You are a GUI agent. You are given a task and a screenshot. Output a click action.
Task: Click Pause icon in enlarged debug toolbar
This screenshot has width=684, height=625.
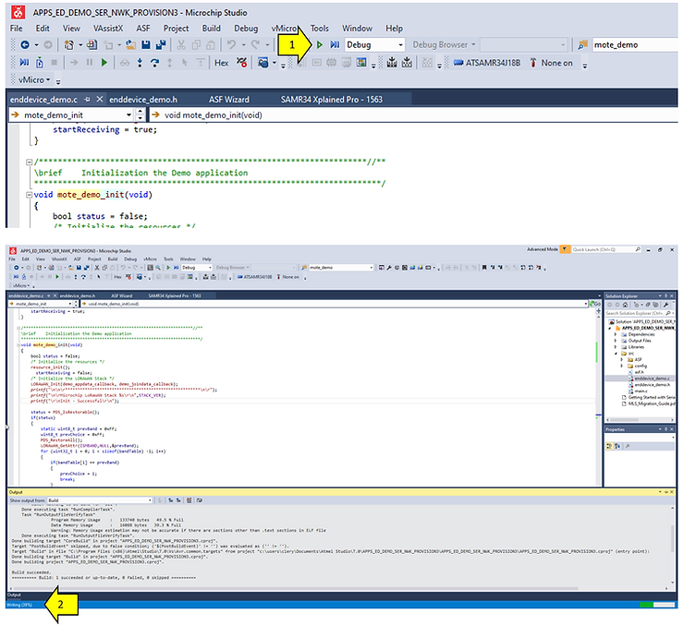pyautogui.click(x=89, y=63)
